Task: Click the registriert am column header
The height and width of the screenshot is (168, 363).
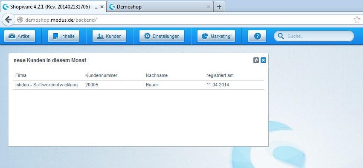Action: [x=220, y=75]
